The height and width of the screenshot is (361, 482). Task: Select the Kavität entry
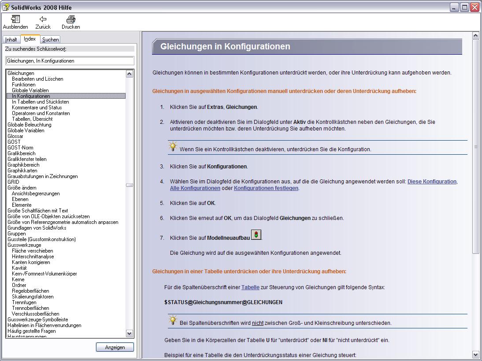pyautogui.click(x=19, y=268)
